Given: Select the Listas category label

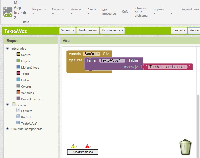Looking at the screenshot, I should click(25, 80).
